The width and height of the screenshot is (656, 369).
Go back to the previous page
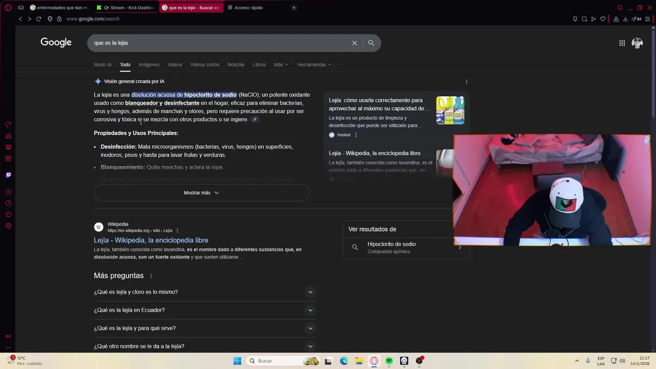[20, 19]
